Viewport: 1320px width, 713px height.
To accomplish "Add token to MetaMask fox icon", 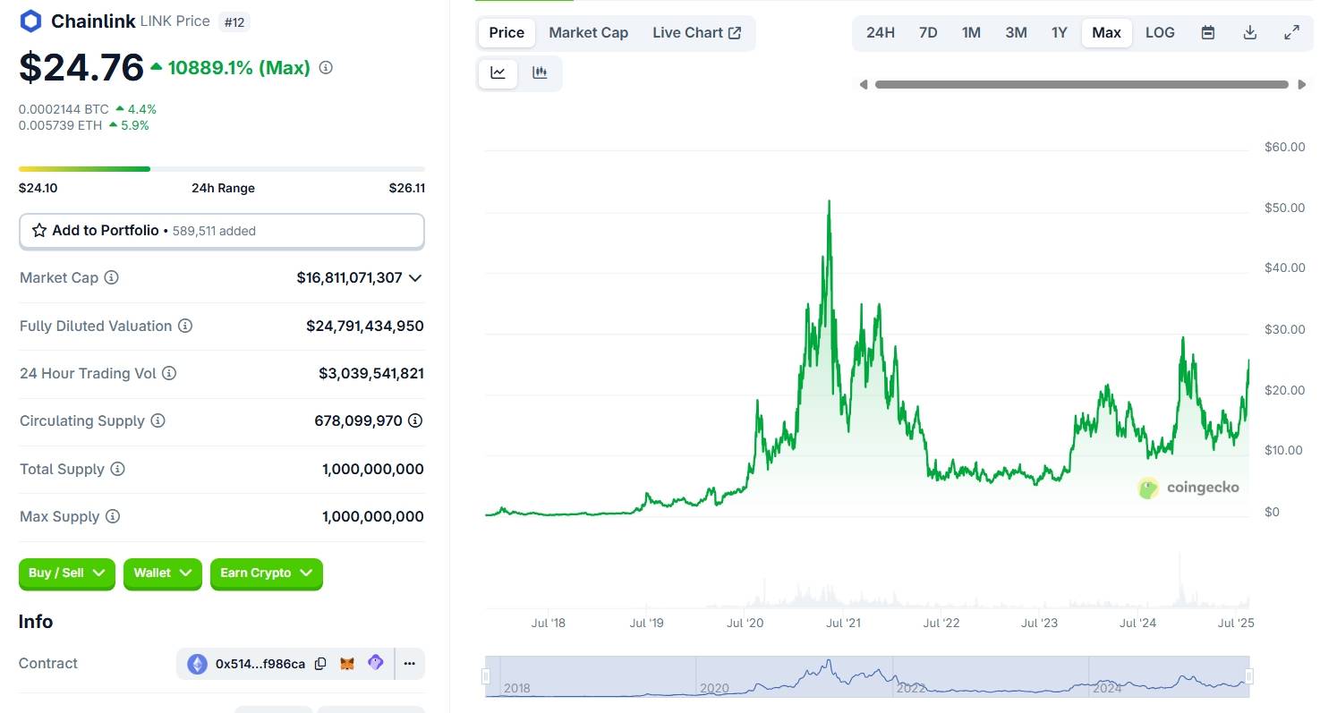I will coord(347,664).
